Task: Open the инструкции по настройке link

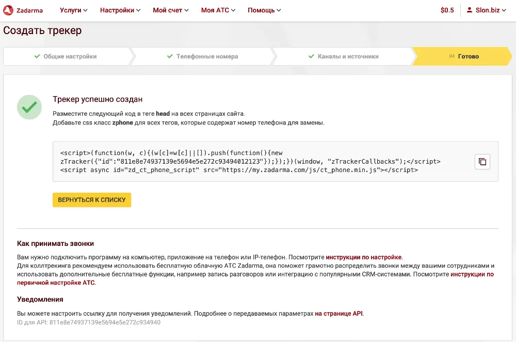Action: [x=364, y=257]
